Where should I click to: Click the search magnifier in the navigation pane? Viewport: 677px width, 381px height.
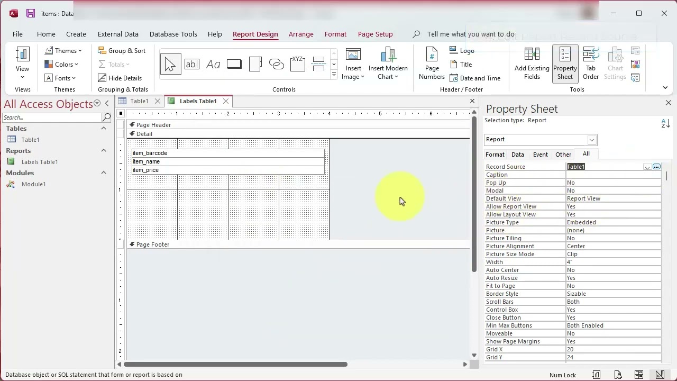(106, 117)
